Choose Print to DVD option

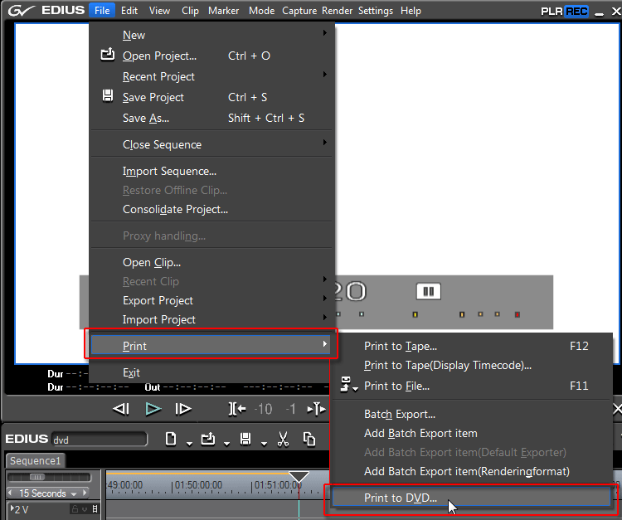click(x=471, y=498)
